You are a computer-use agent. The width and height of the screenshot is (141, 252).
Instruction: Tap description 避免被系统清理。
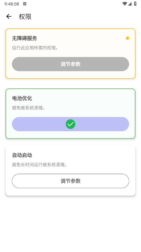29,108
